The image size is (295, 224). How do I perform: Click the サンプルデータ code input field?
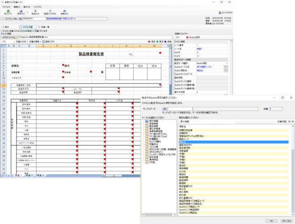180,109
